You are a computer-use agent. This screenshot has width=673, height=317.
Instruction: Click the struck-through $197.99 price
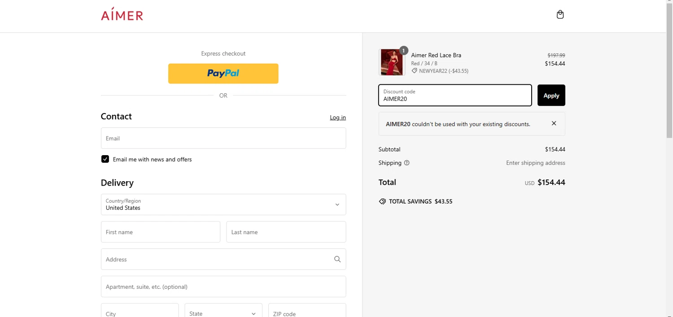[x=556, y=55]
